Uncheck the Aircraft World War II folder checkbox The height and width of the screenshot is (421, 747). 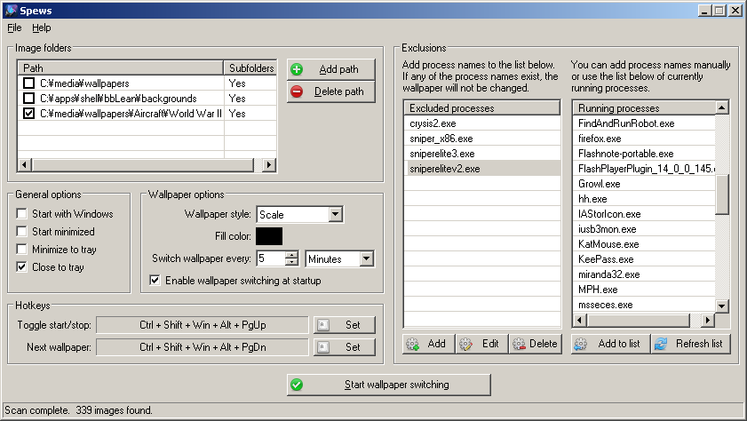point(29,114)
